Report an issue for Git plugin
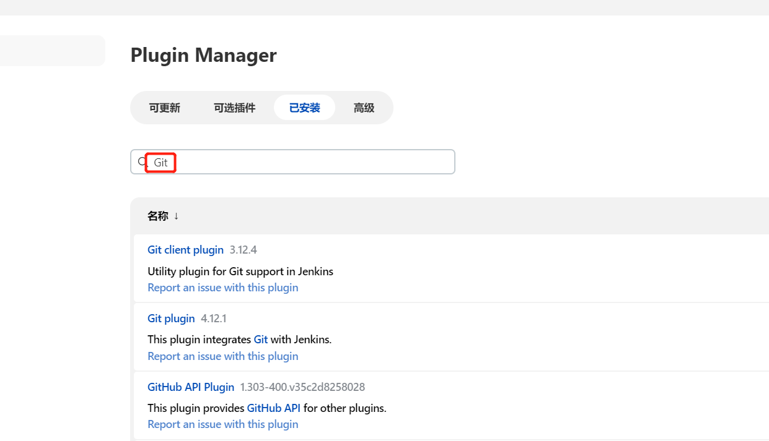Image resolution: width=769 pixels, height=441 pixels. pyautogui.click(x=223, y=356)
